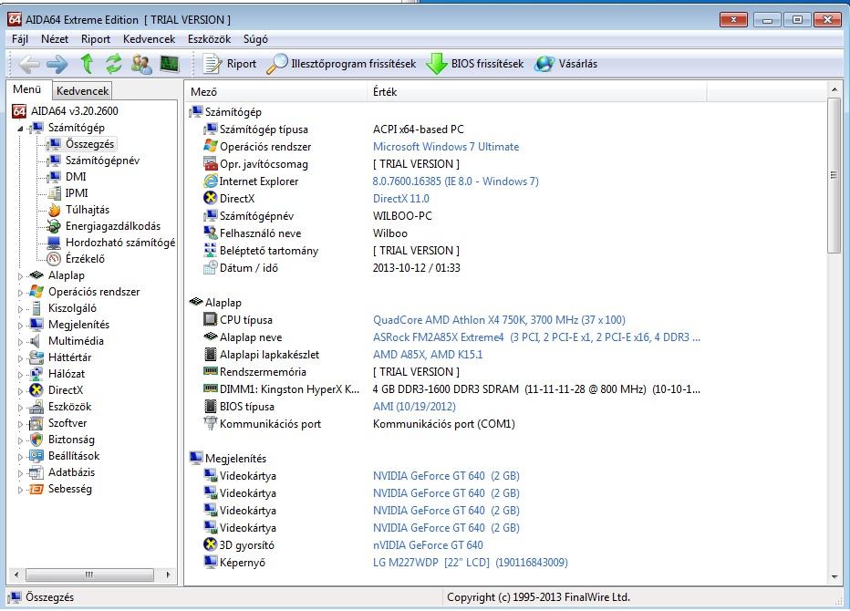Screen dimensions: 850x611
Task: Open the QuadCore AMD Athlon X4 750K link
Action: [x=499, y=320]
